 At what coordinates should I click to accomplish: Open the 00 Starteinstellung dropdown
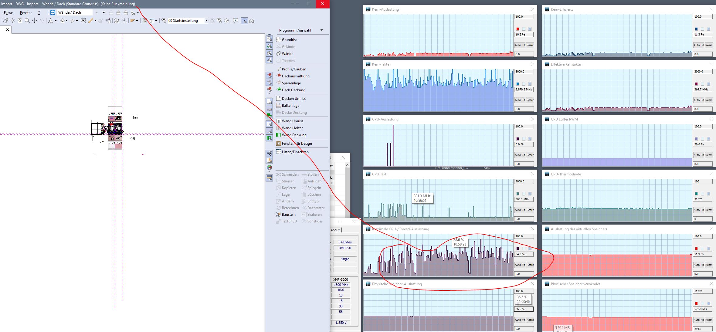206,21
